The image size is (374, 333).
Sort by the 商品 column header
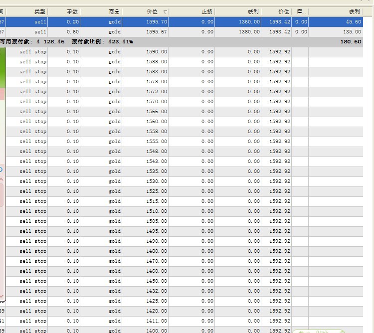pyautogui.click(x=101, y=11)
